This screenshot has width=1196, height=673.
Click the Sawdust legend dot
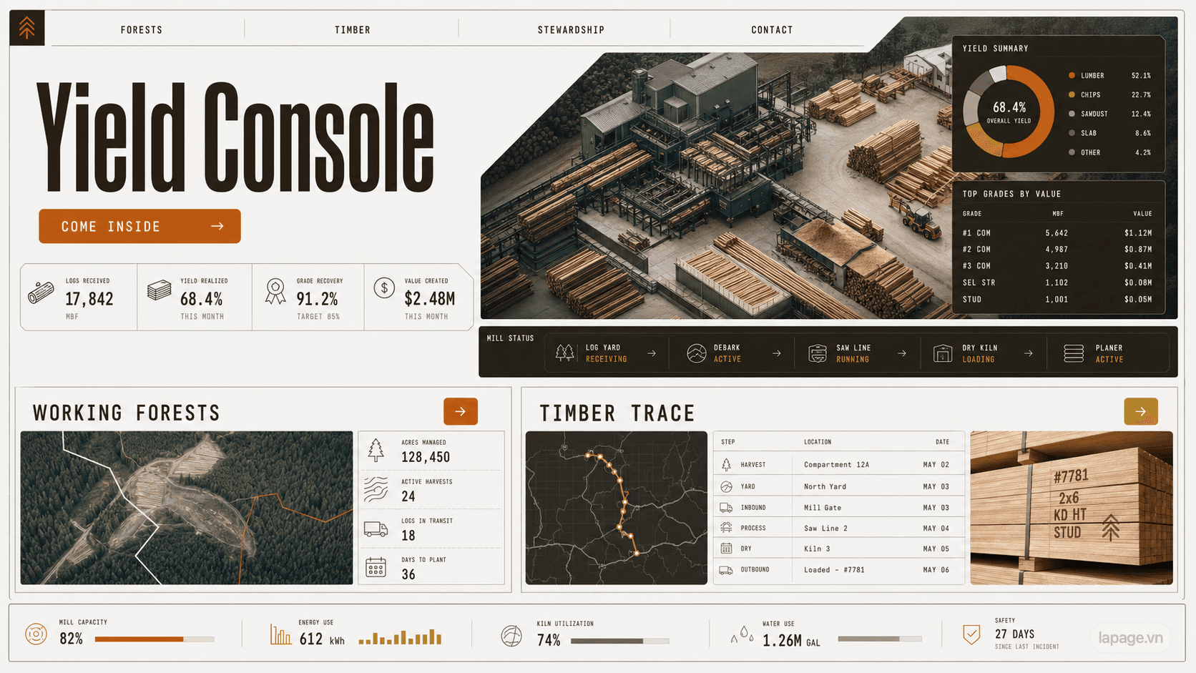pos(1072,114)
